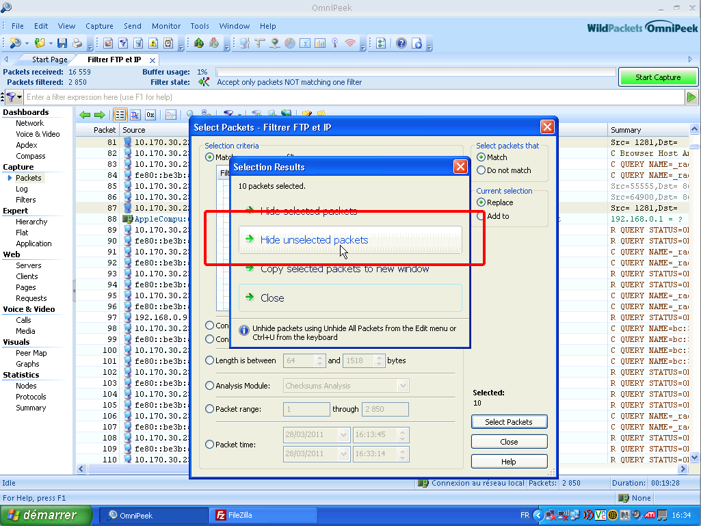Image resolution: width=701 pixels, height=526 pixels.
Task: Open Peer Map under Visuals
Action: (x=31, y=353)
